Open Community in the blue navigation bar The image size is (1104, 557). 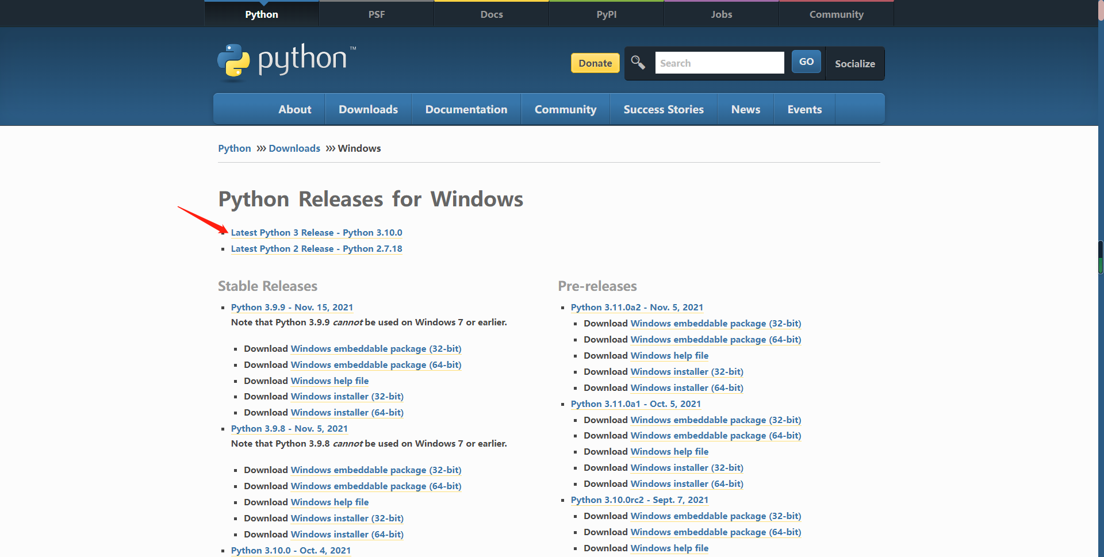565,109
